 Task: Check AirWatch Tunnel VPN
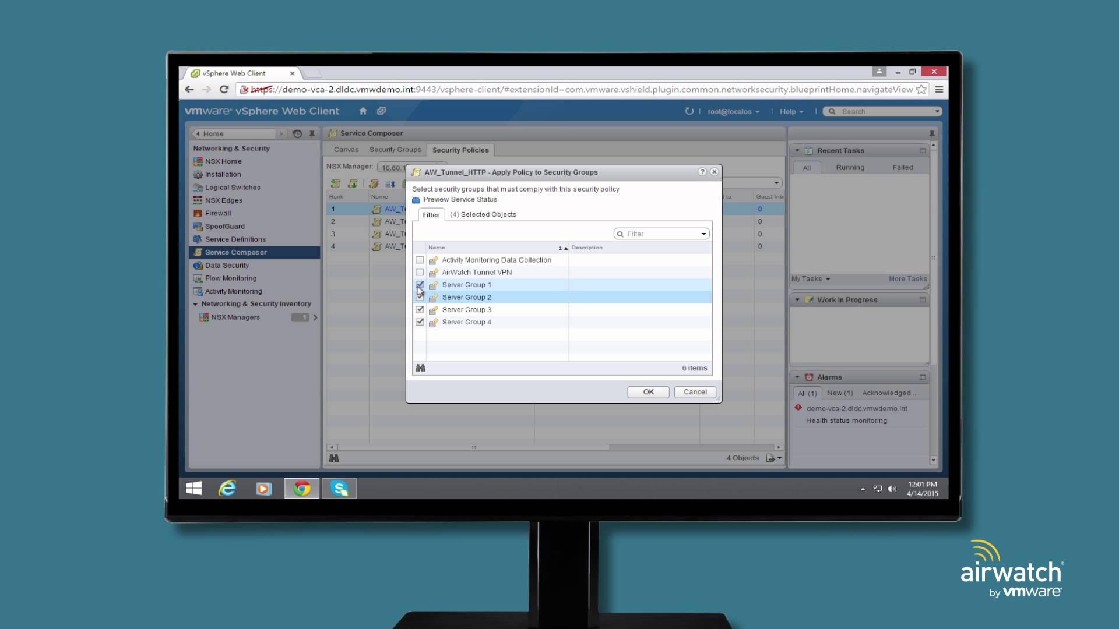(420, 272)
